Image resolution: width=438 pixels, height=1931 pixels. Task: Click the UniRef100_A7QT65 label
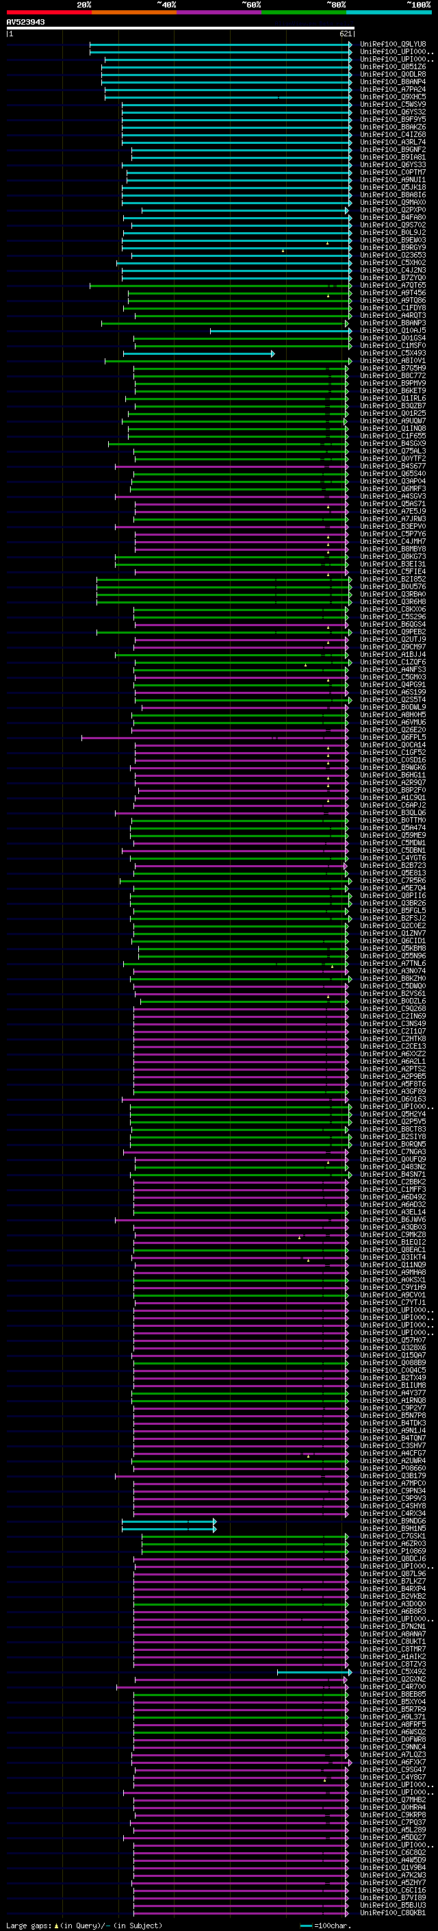(x=392, y=285)
